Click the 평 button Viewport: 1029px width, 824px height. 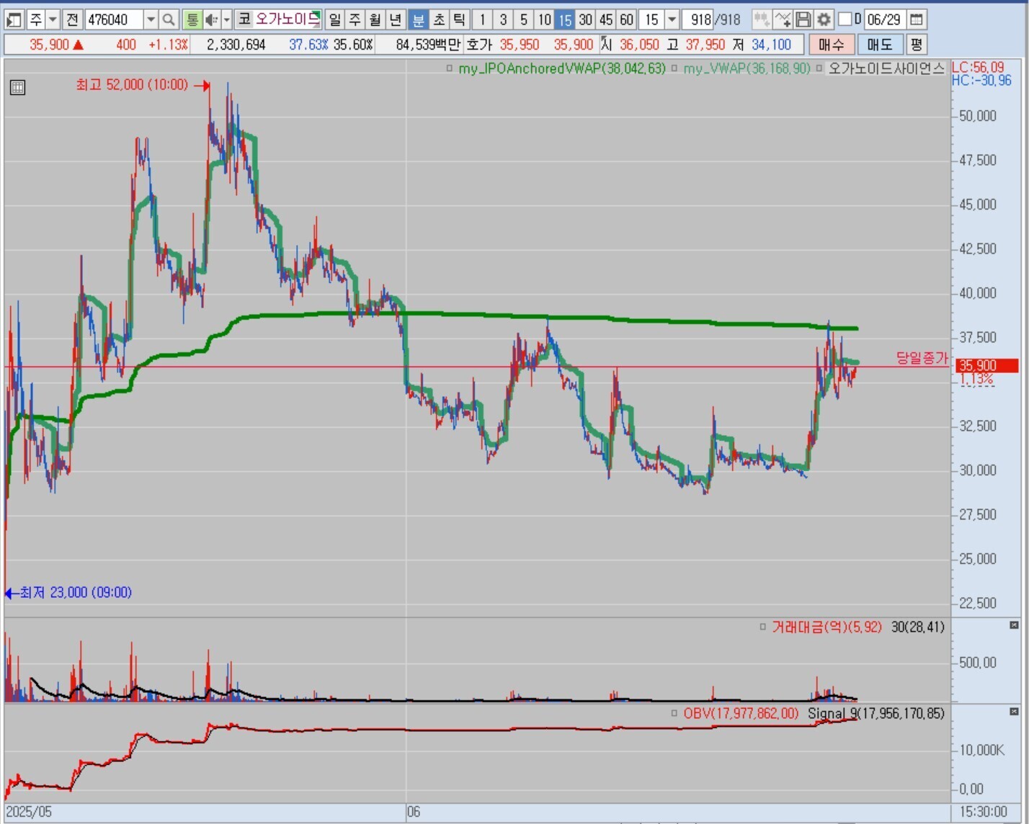pyautogui.click(x=916, y=45)
